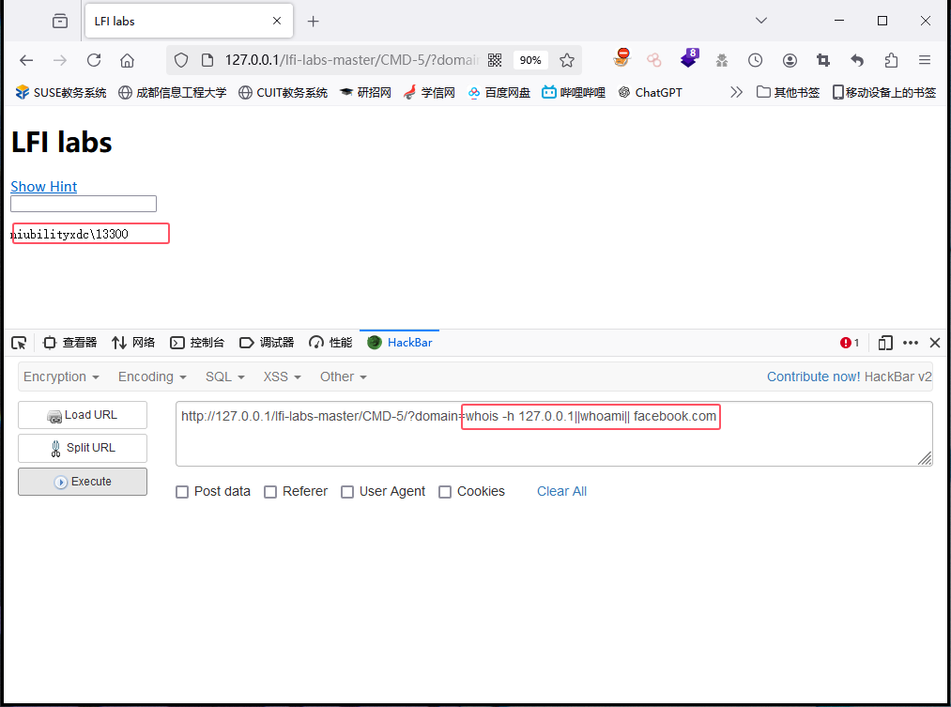951x707 pixels.
Task: Open the 网络 (Network) devtools panel
Action: tap(133, 342)
